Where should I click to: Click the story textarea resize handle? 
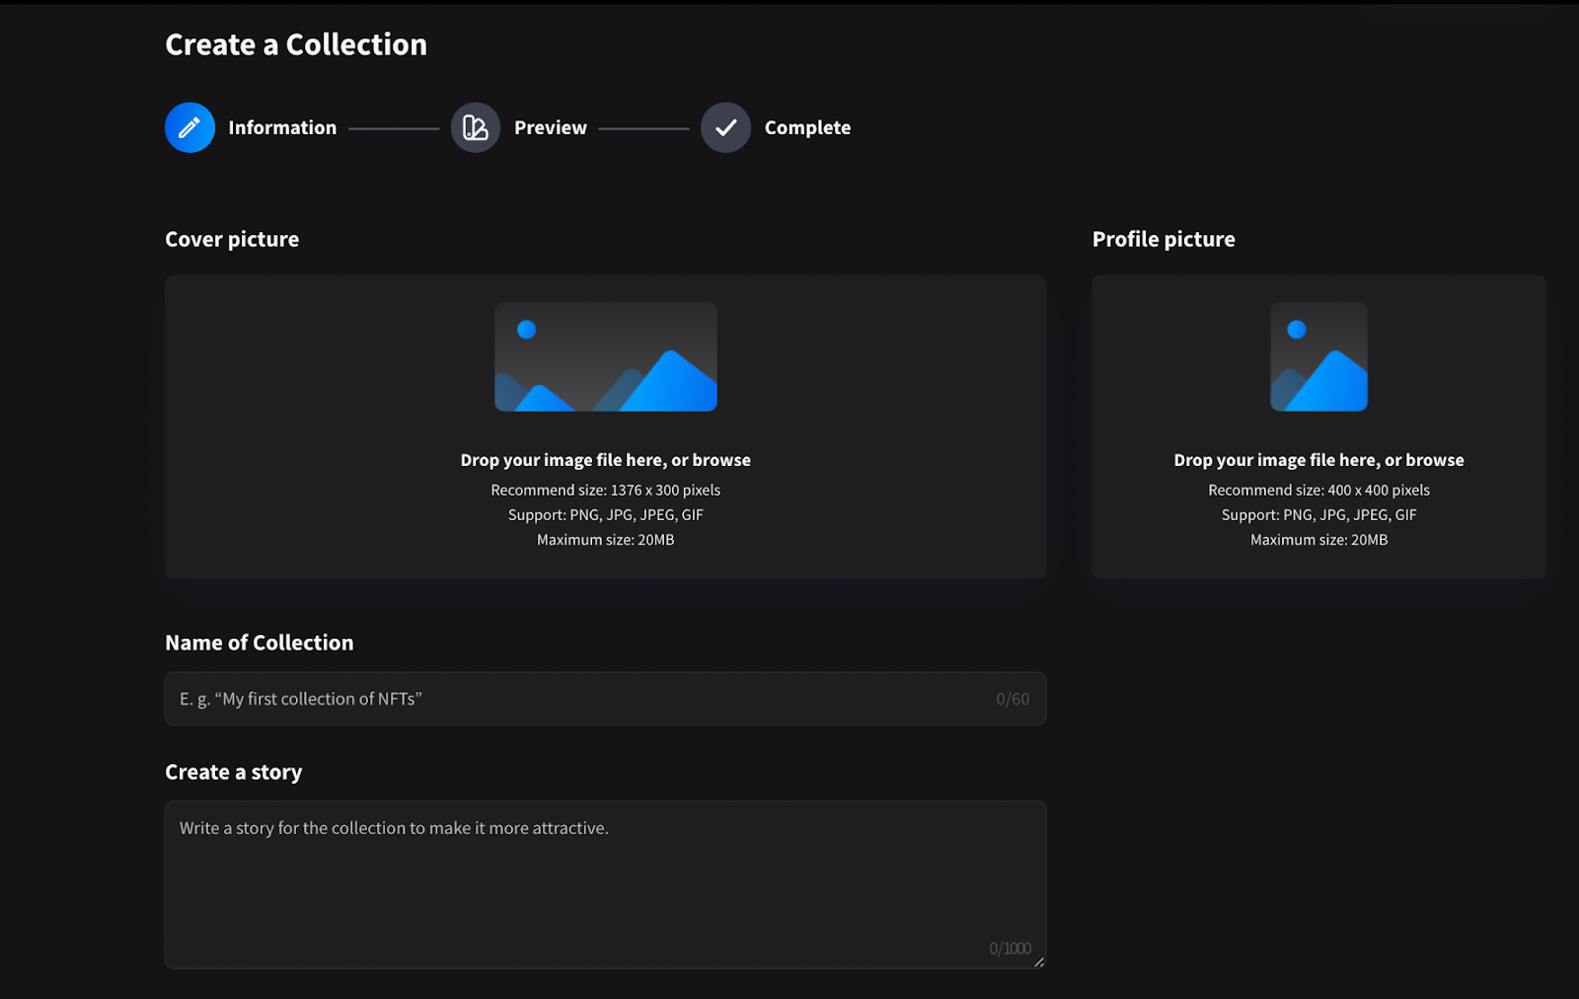point(1038,961)
